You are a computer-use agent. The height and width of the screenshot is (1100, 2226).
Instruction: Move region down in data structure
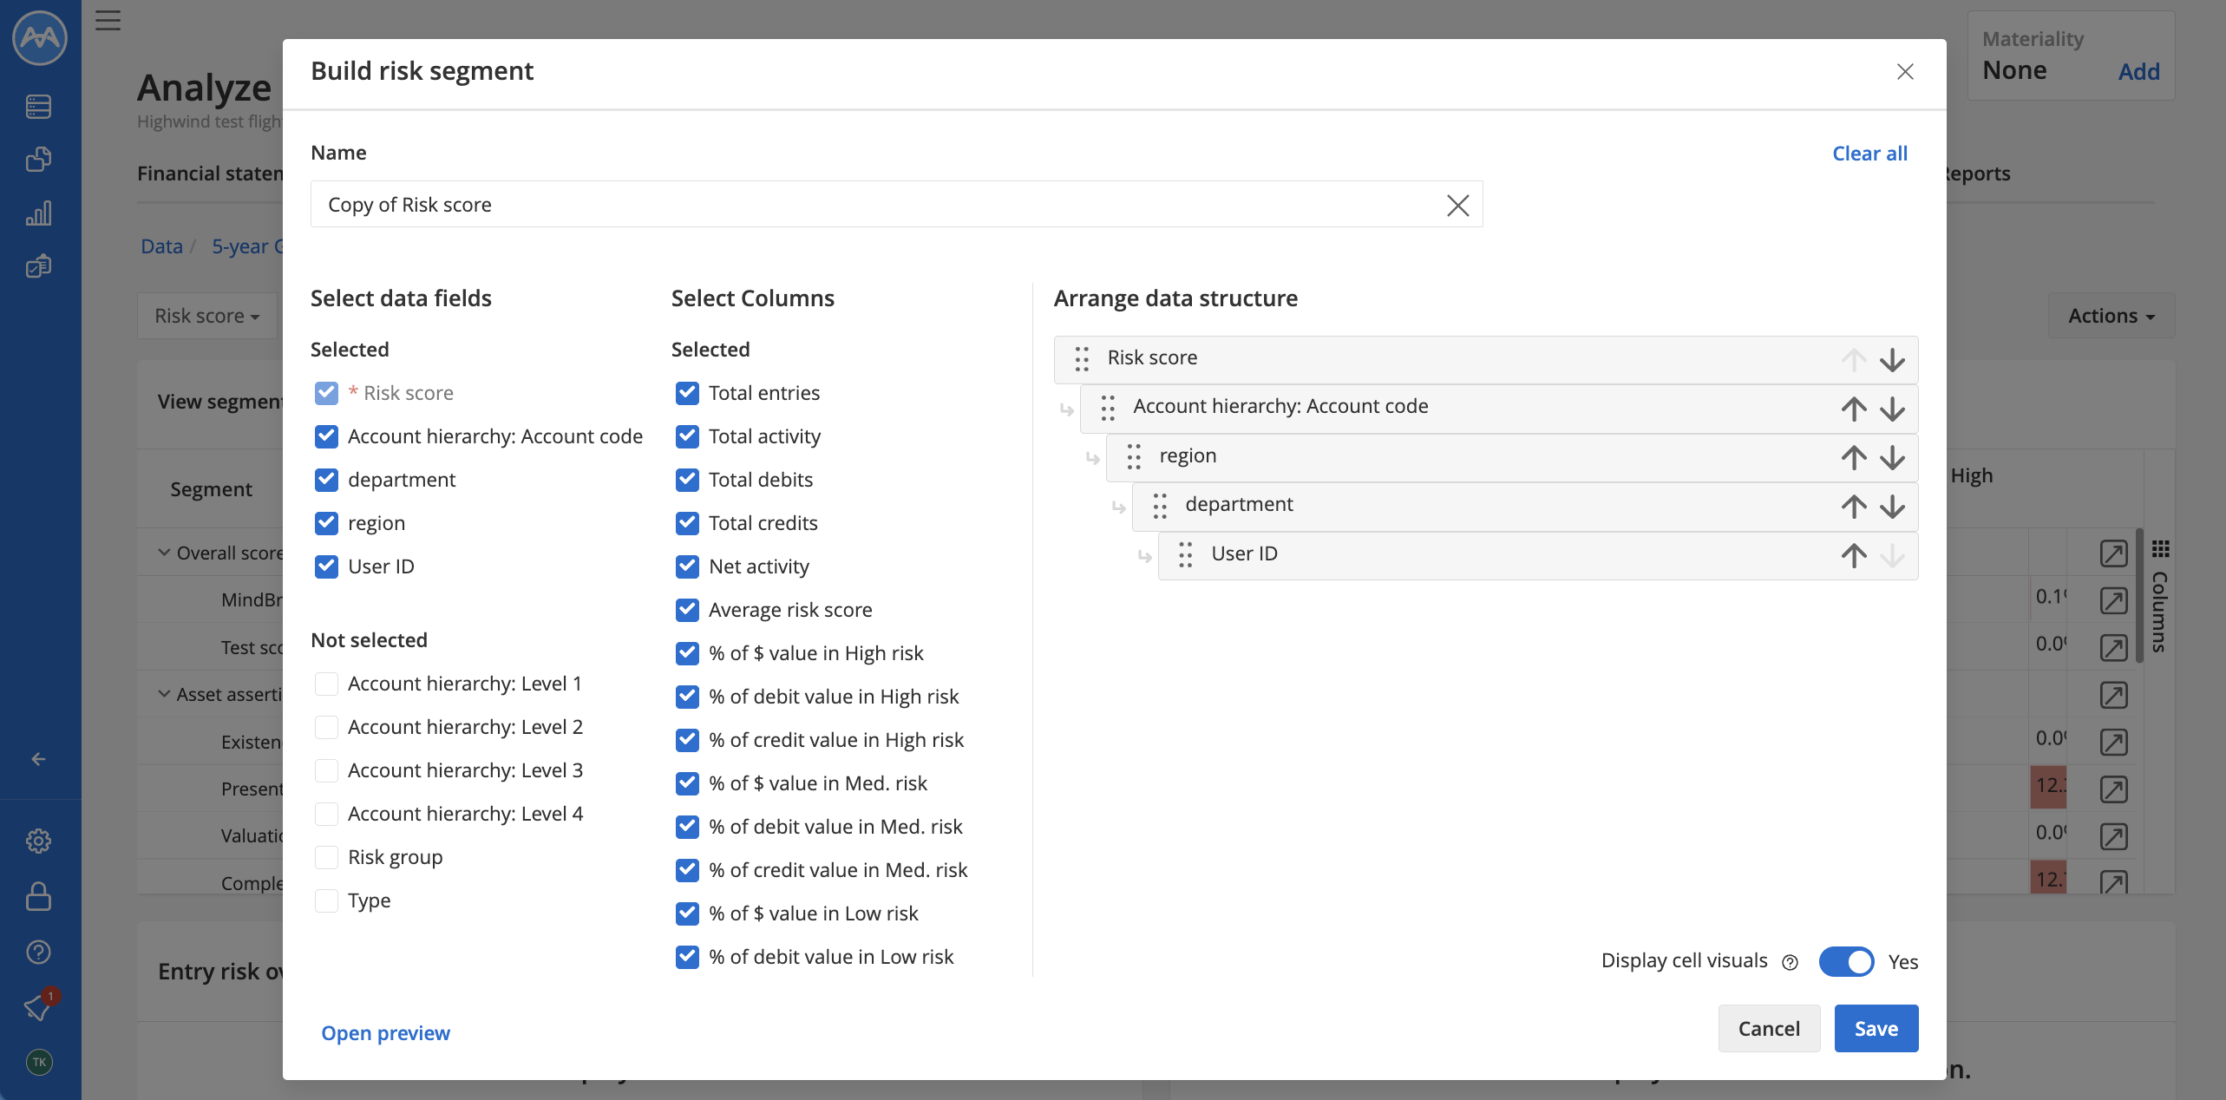point(1893,457)
